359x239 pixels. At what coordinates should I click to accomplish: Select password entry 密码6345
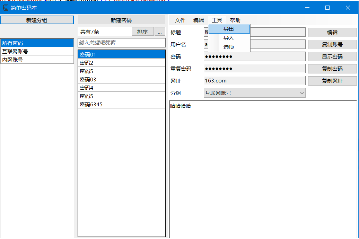point(121,104)
